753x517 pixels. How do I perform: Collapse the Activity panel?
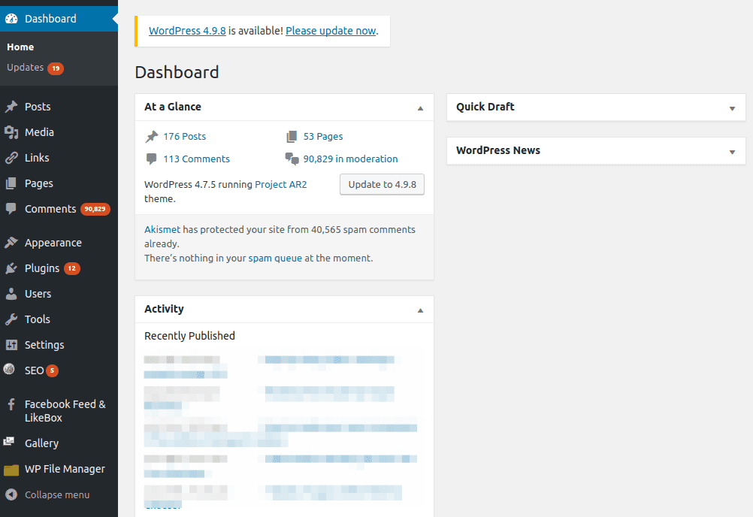(x=420, y=310)
